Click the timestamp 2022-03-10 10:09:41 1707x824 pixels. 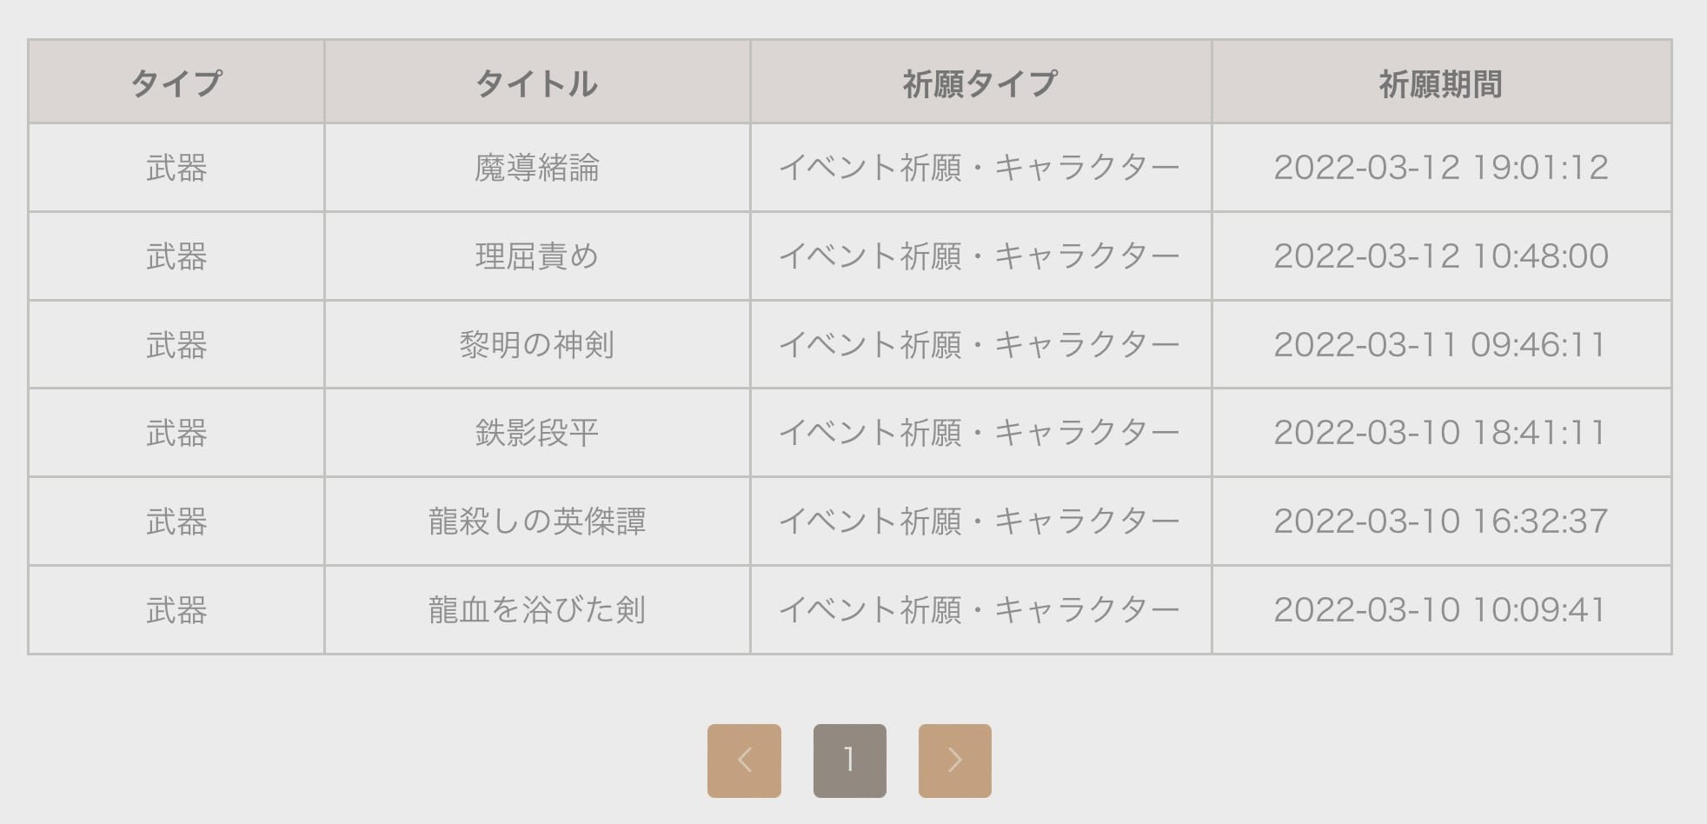coord(1441,608)
